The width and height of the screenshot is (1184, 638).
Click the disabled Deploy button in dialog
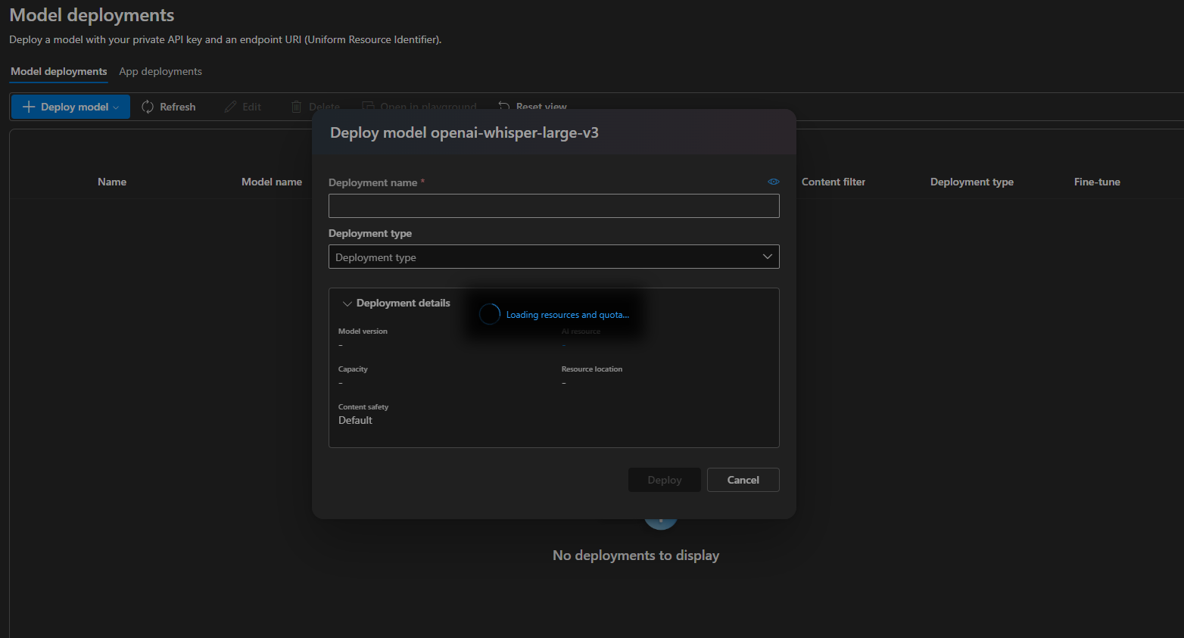point(665,480)
